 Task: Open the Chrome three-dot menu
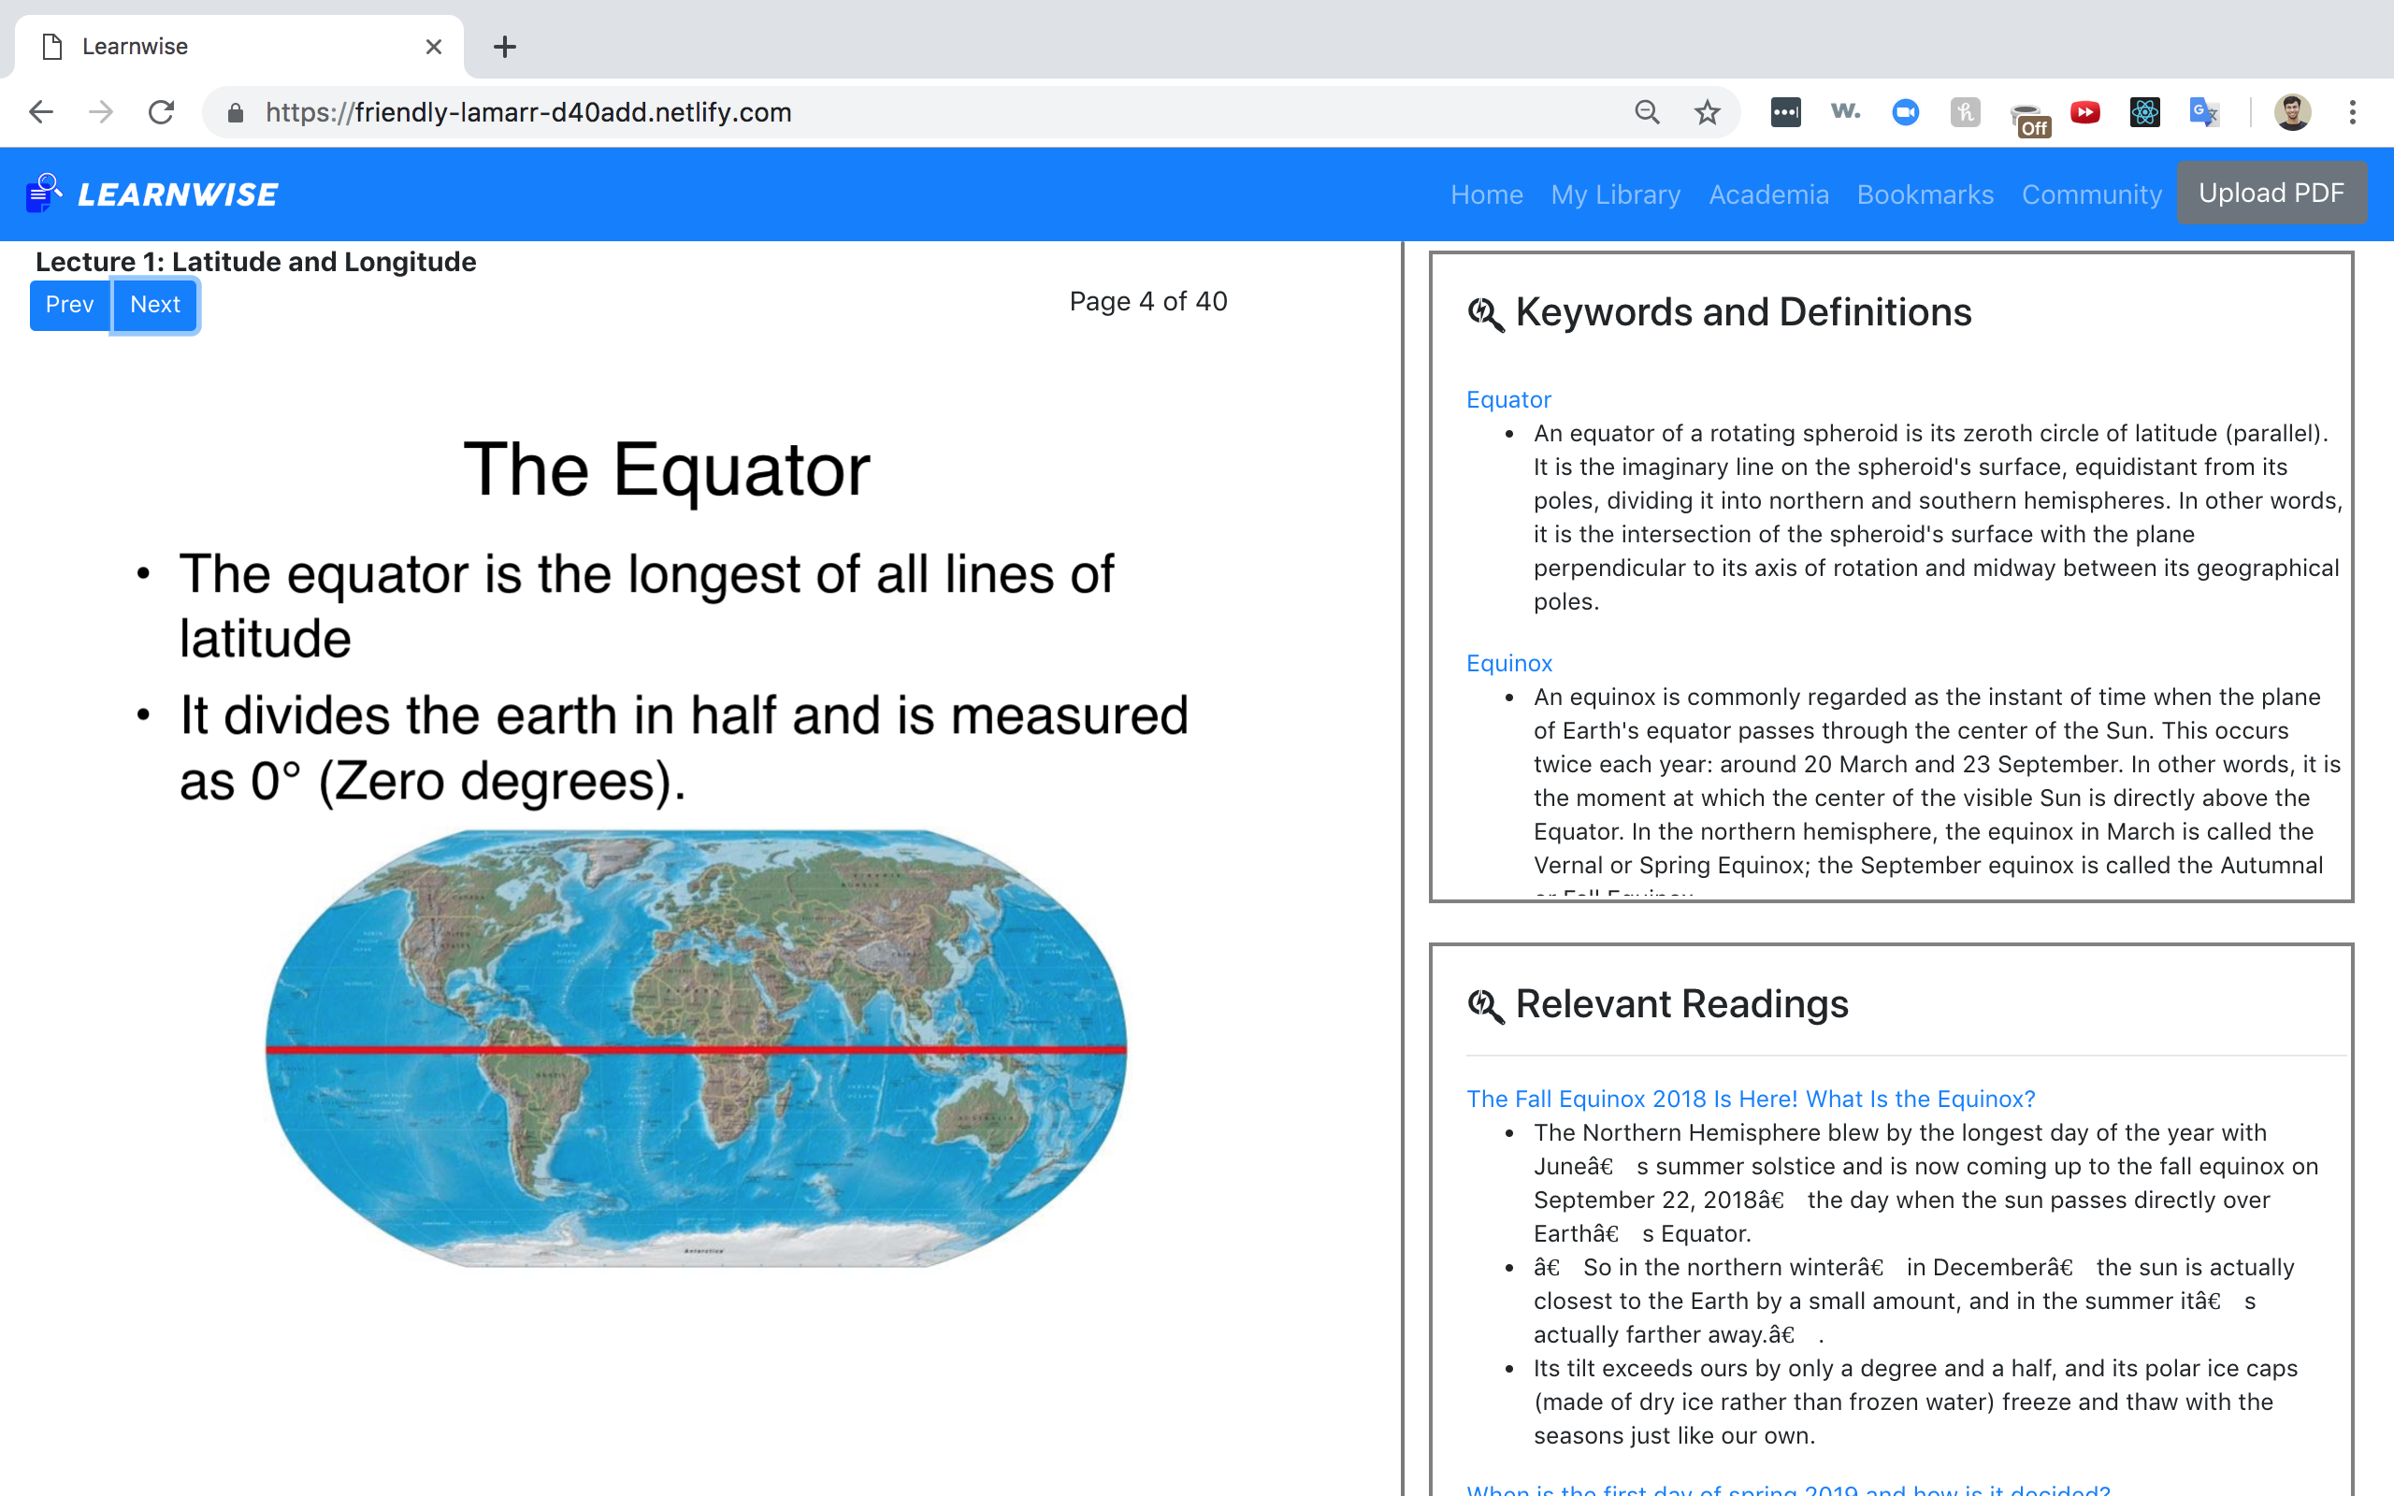[x=2353, y=112]
